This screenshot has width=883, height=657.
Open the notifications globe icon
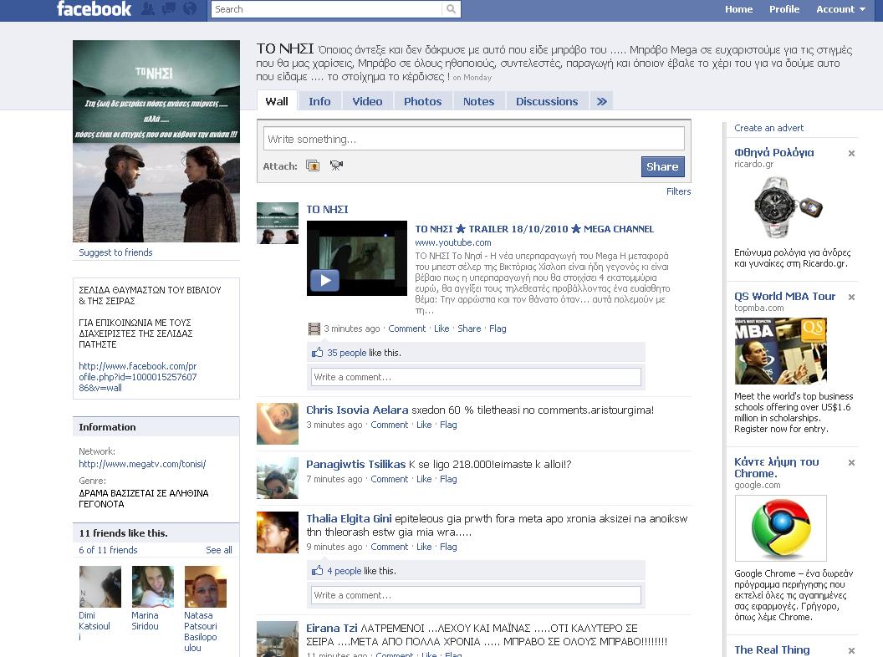190,9
